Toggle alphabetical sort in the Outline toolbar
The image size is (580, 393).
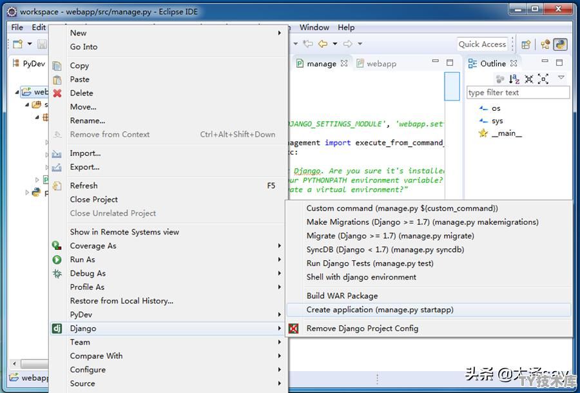pos(514,79)
